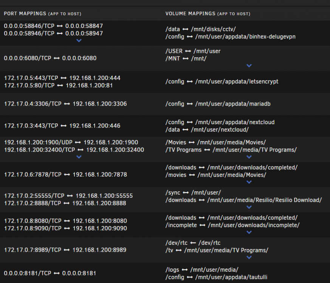The image size is (330, 283).
Task: Select port mapping 172.17.0.6:7878/TCP
Action: click(65, 175)
